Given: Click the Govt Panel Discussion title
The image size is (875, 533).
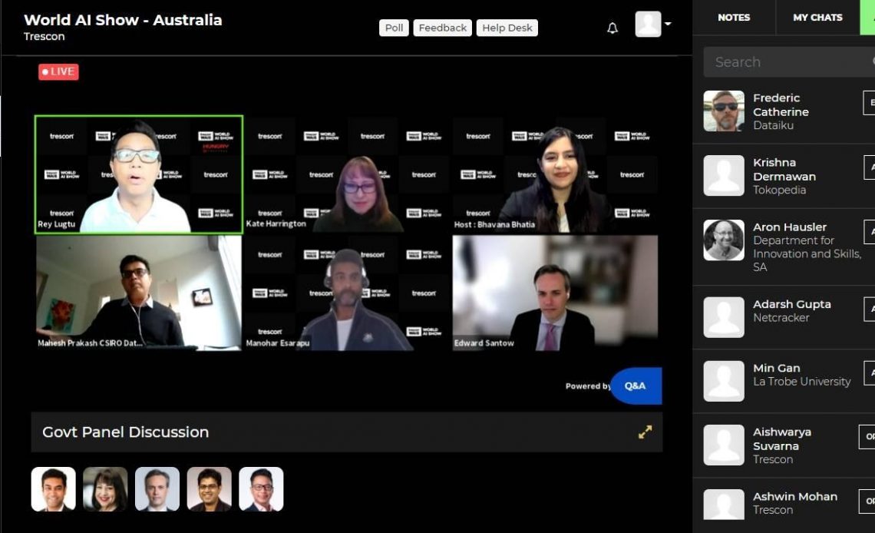Looking at the screenshot, I should pyautogui.click(x=126, y=432).
